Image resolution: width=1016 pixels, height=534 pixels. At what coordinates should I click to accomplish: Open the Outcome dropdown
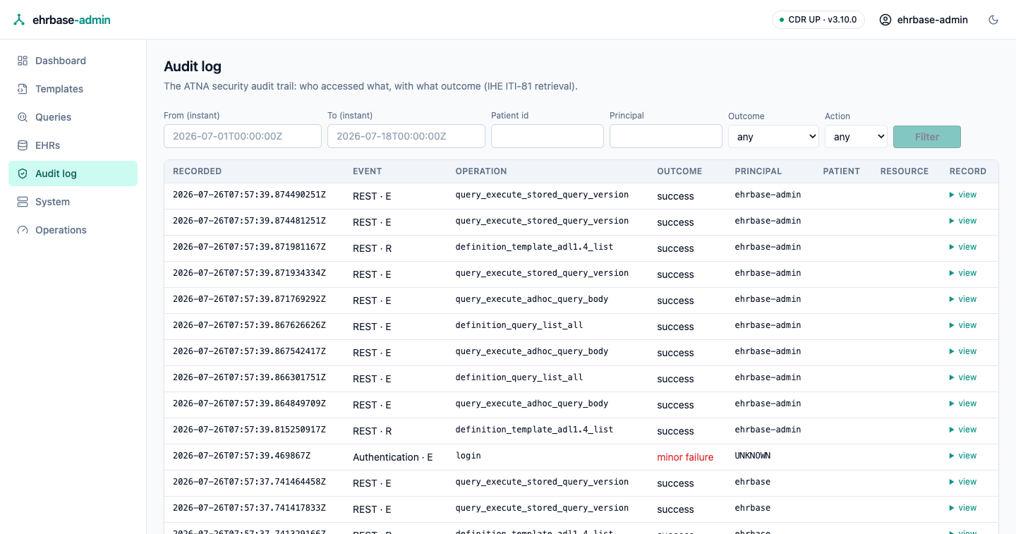tap(773, 137)
